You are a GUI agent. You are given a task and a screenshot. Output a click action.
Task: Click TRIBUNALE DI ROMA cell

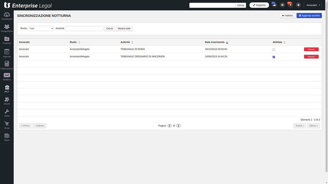pyautogui.click(x=133, y=49)
